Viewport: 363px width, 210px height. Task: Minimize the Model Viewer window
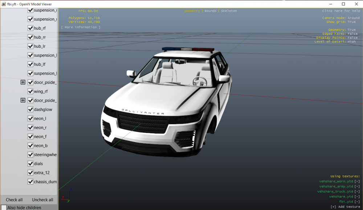coord(331,4)
